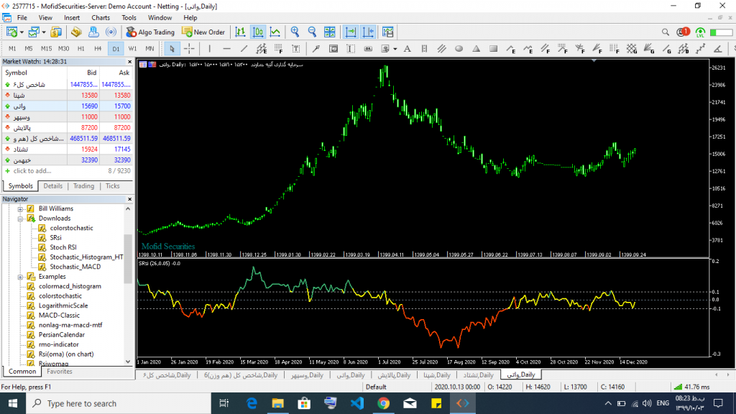
Task: Select the MN timeframe
Action: click(149, 48)
